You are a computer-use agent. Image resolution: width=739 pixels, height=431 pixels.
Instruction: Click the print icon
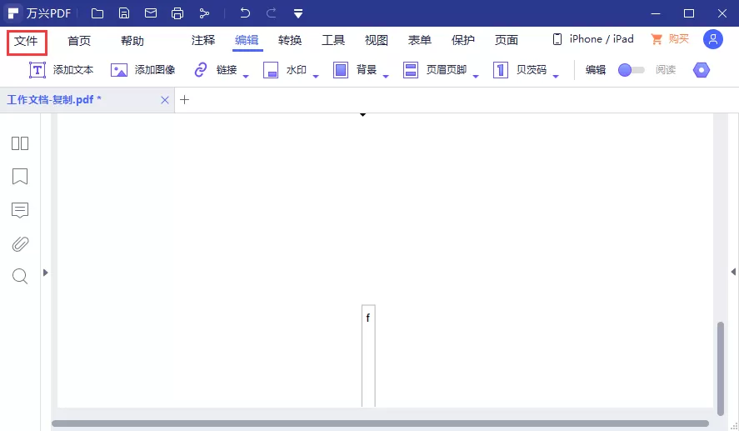177,13
